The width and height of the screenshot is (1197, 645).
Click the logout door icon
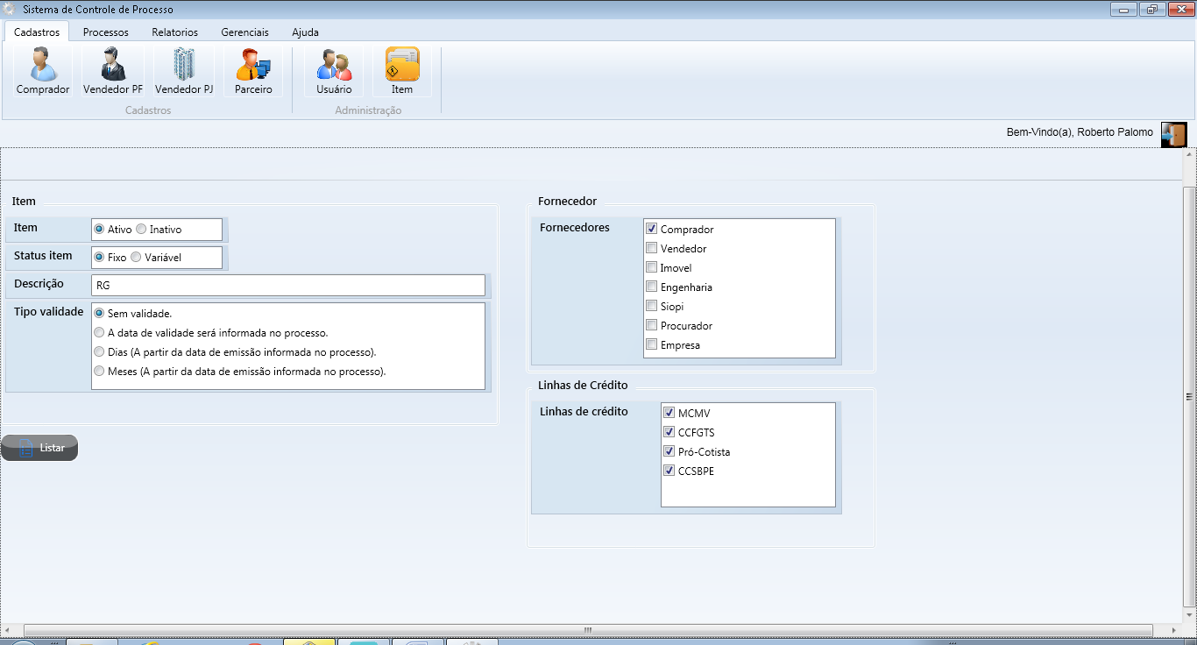(1173, 134)
